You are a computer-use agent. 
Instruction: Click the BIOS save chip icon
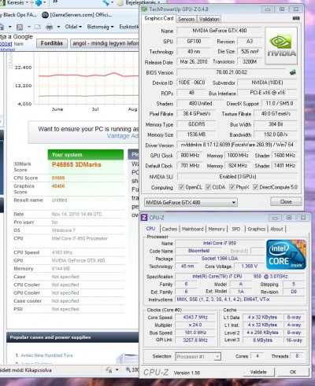[293, 72]
